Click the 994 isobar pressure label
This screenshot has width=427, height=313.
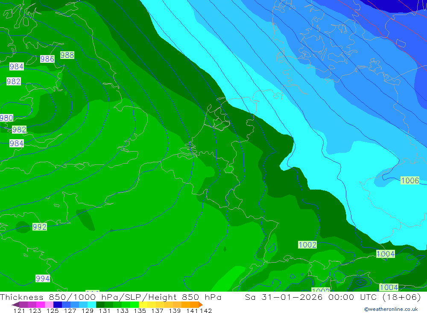pyautogui.click(x=43, y=278)
